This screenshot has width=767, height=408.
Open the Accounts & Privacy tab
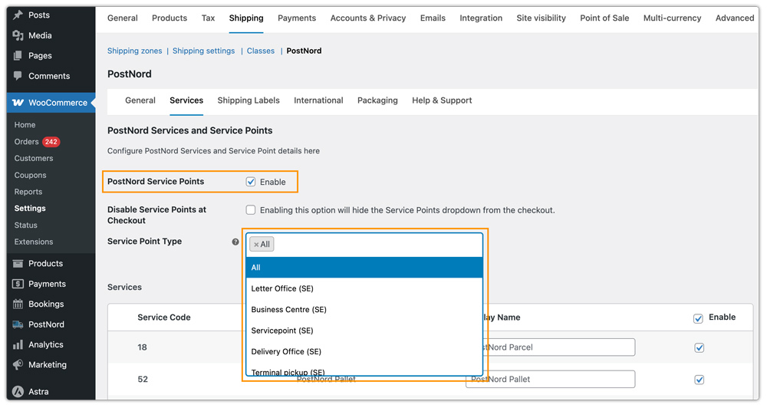368,18
